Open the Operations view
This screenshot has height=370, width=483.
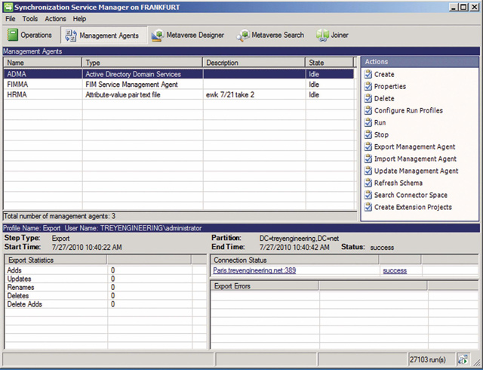point(31,35)
